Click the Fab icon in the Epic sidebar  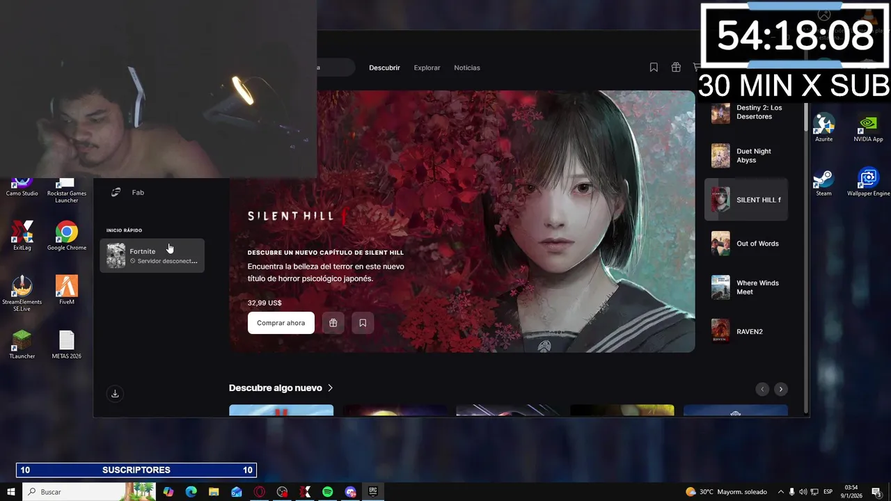tap(116, 192)
